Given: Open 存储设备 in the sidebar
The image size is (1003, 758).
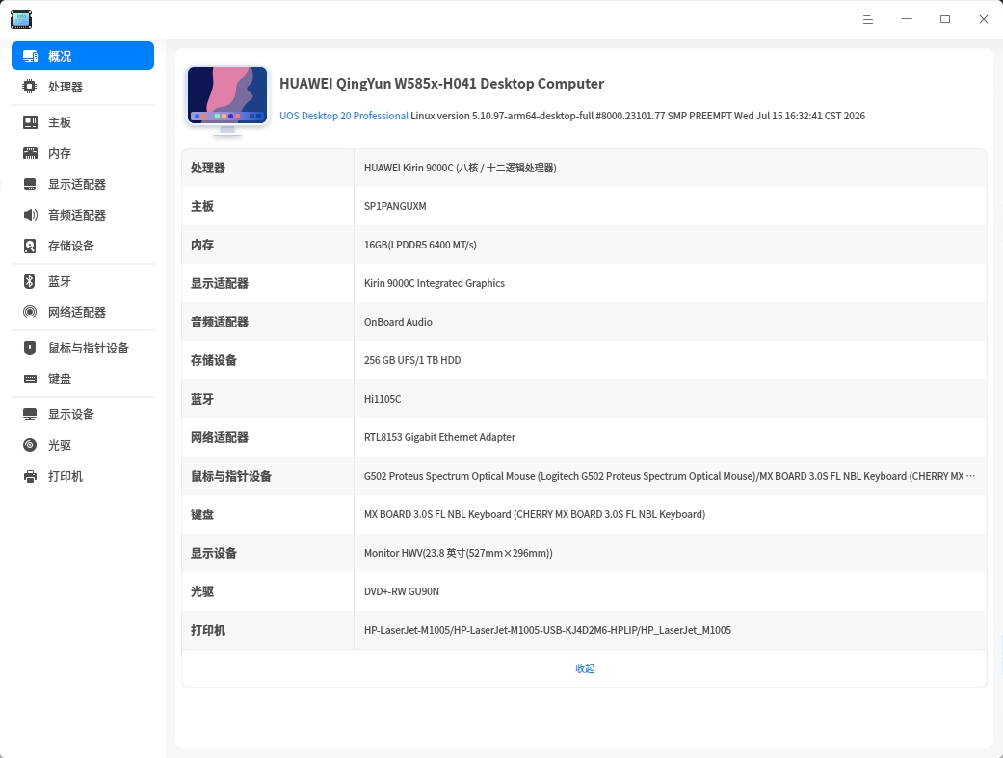Looking at the screenshot, I should [83, 246].
